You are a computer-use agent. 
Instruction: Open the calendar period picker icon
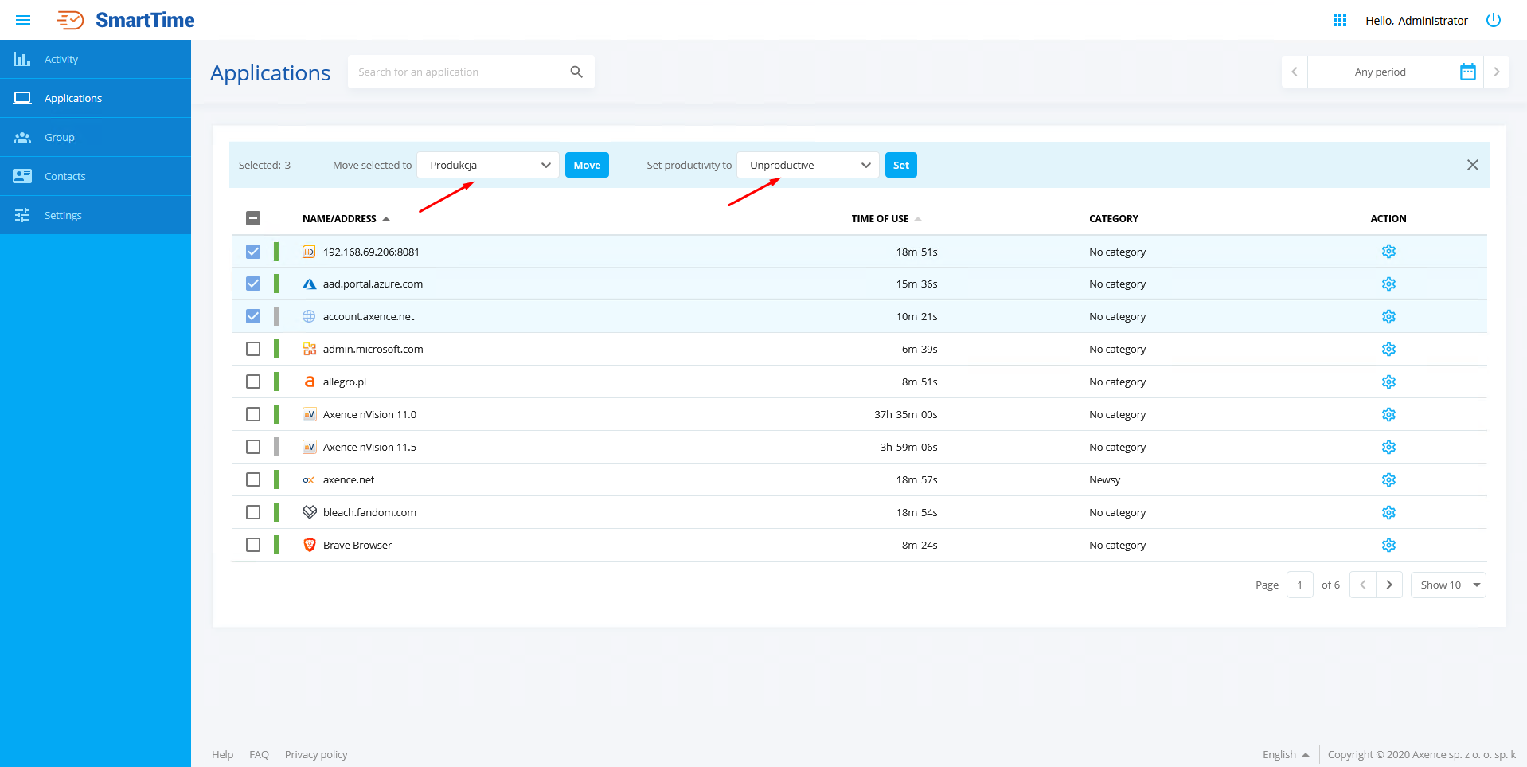point(1467,72)
